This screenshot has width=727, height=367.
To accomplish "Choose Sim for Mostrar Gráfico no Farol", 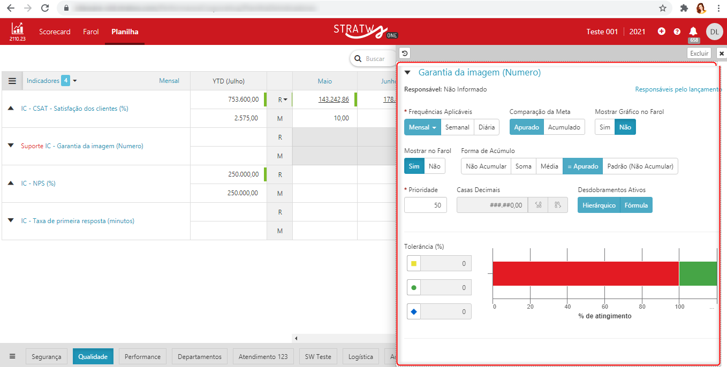I will click(x=605, y=127).
